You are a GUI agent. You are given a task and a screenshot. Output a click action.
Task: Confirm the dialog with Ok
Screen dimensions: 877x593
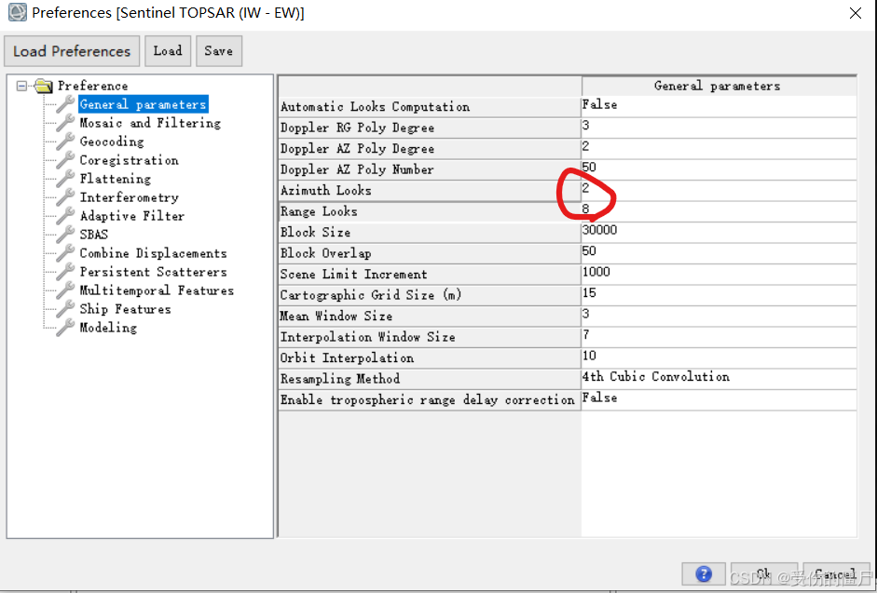[764, 574]
